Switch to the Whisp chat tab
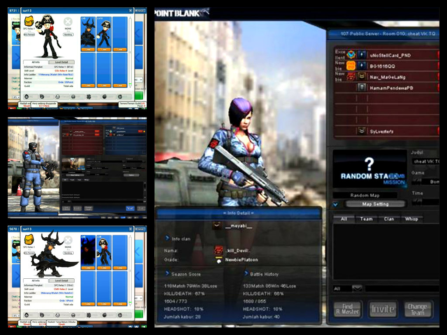The width and height of the screenshot is (447, 335). 411,219
